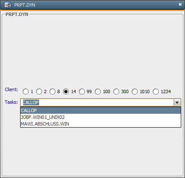Choose client 1010 radio button

pos(135,92)
